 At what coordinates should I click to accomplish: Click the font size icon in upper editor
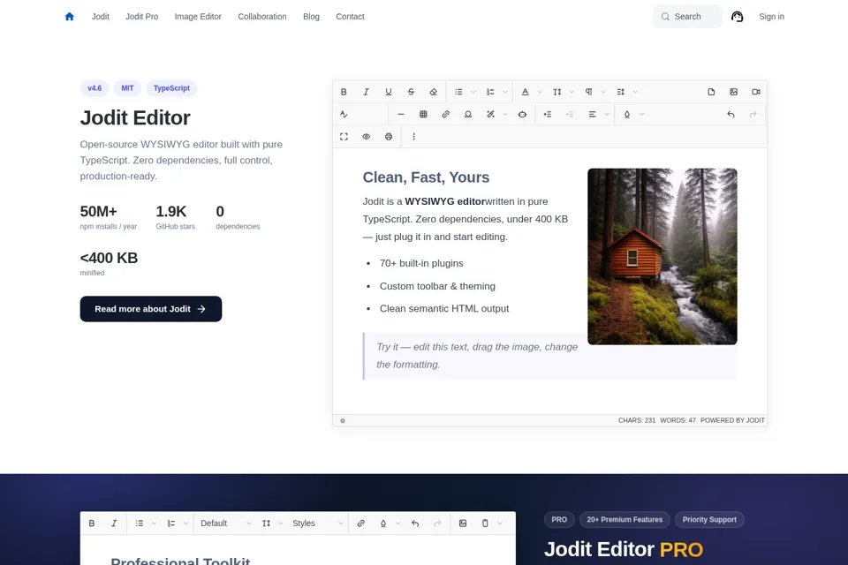(557, 92)
